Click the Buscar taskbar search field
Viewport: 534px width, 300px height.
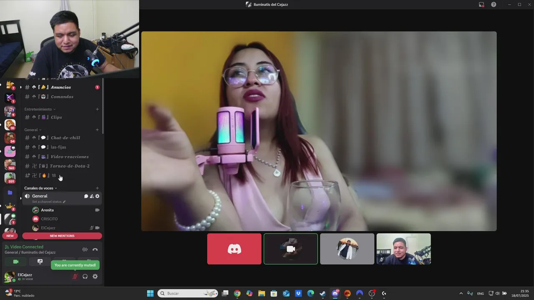click(x=188, y=293)
